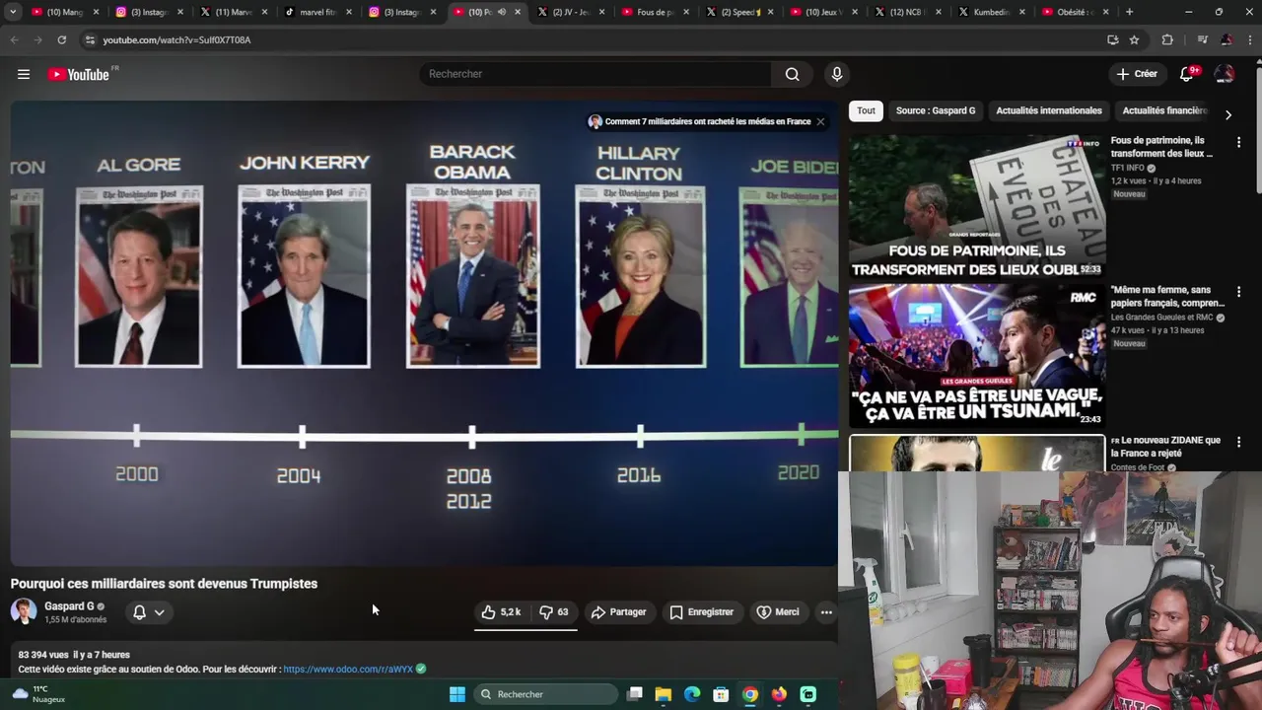Screen dimensions: 1262x710
Task: Click the 83 394 vues view count
Action: coord(43,655)
